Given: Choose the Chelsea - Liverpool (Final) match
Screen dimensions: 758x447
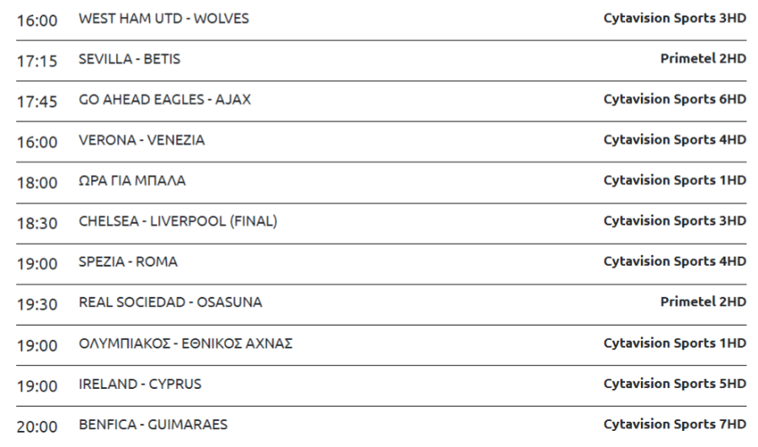Looking at the screenshot, I should 178,221.
